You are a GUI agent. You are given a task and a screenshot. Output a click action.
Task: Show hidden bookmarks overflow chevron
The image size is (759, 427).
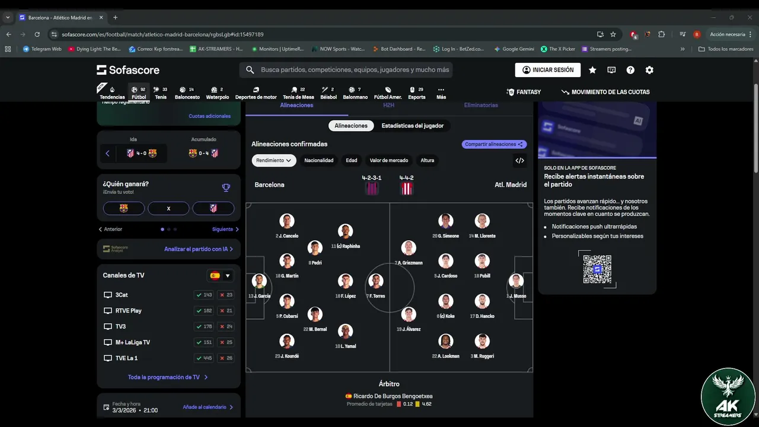click(x=683, y=49)
